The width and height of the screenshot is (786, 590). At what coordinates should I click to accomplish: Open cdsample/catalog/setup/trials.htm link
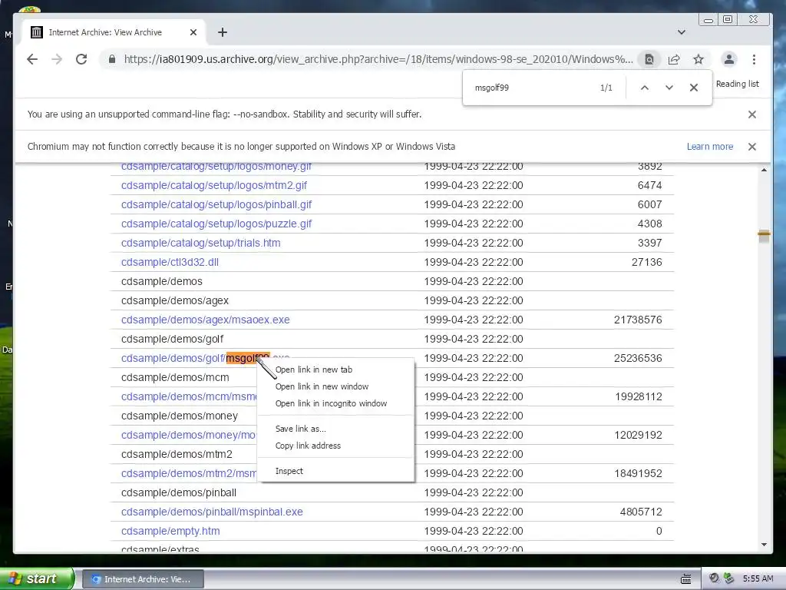(200, 243)
